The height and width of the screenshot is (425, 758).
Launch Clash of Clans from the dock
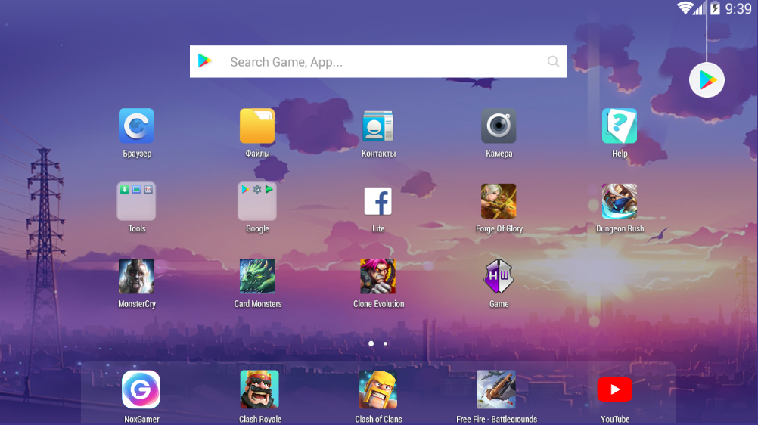pyautogui.click(x=378, y=389)
